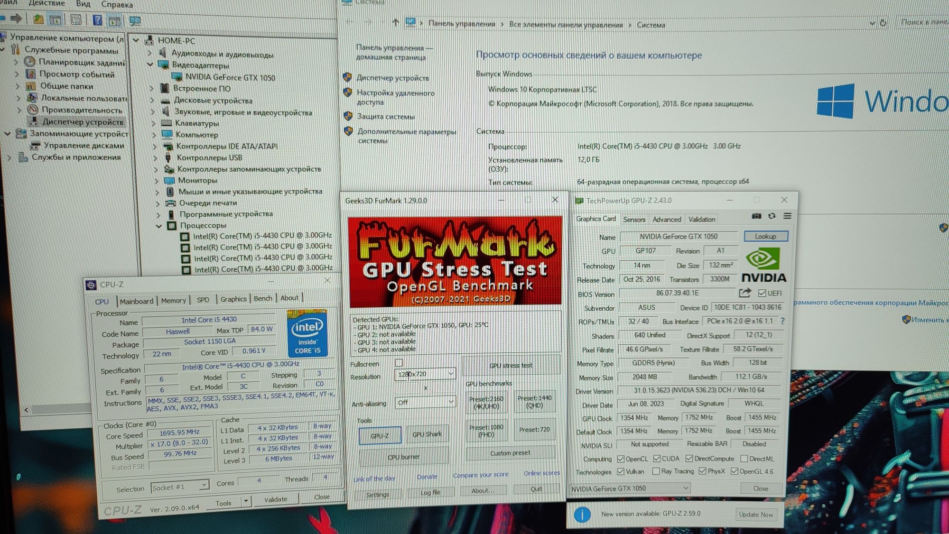Viewport: 949px width, 534px height.
Task: Select Управление дисками in the console tree
Action: [x=77, y=146]
